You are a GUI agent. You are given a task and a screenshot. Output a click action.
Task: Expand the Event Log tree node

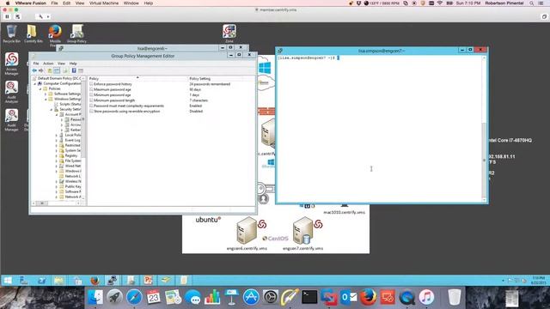(57, 140)
